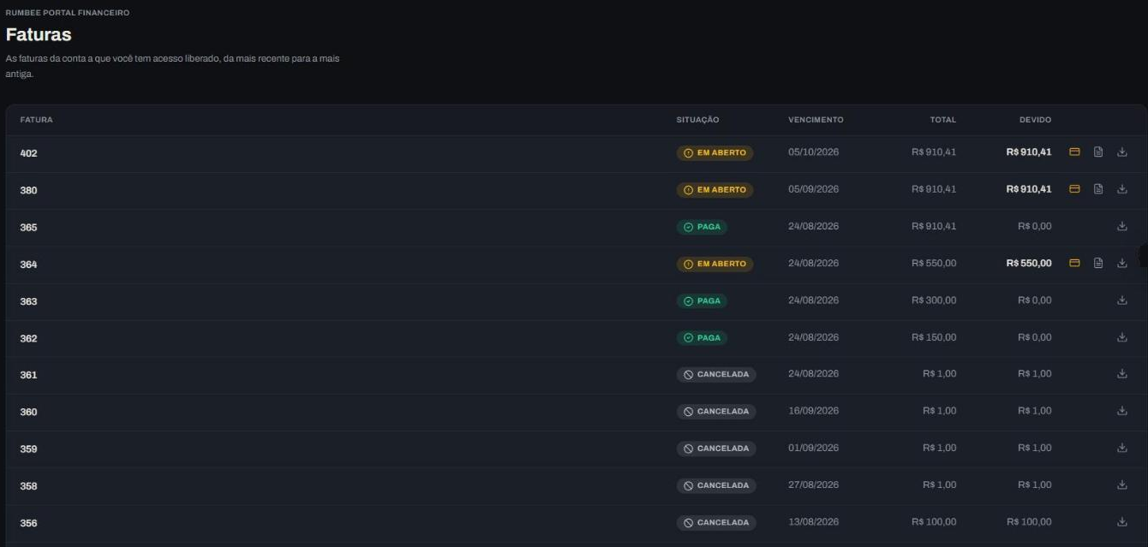This screenshot has width=1148, height=547.
Task: Download invoice 364
Action: click(x=1122, y=263)
